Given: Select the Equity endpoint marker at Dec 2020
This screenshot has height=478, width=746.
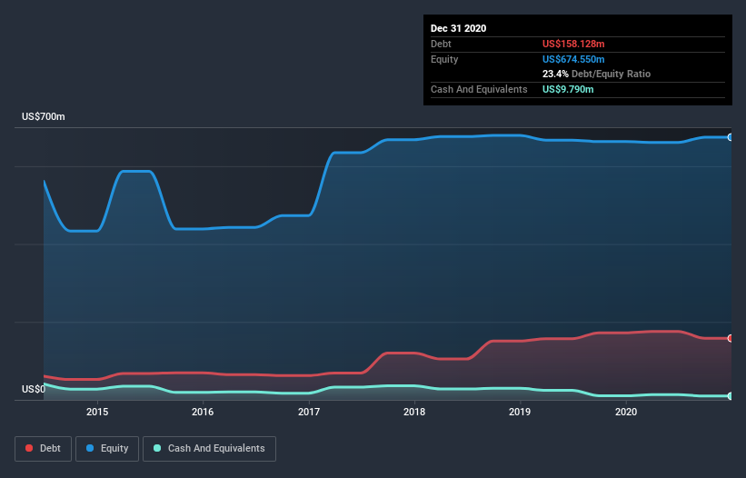Looking at the screenshot, I should click(731, 137).
